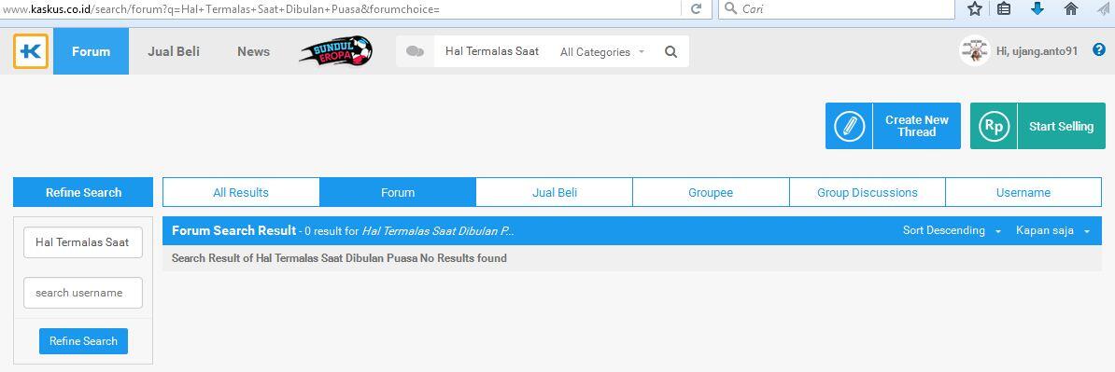This screenshot has width=1115, height=372.
Task: Open the Jual Beli navigation menu
Action: pos(174,52)
